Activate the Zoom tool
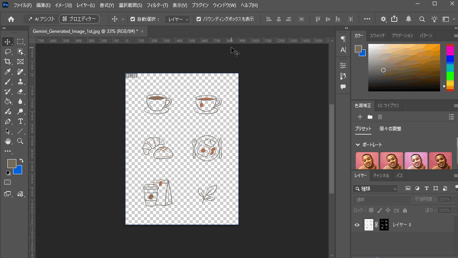458x258 pixels. 21,141
